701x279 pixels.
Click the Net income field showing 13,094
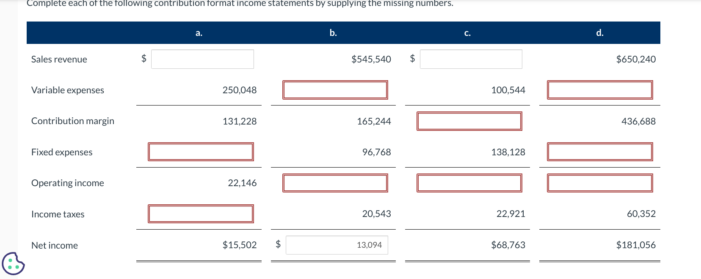(x=337, y=245)
